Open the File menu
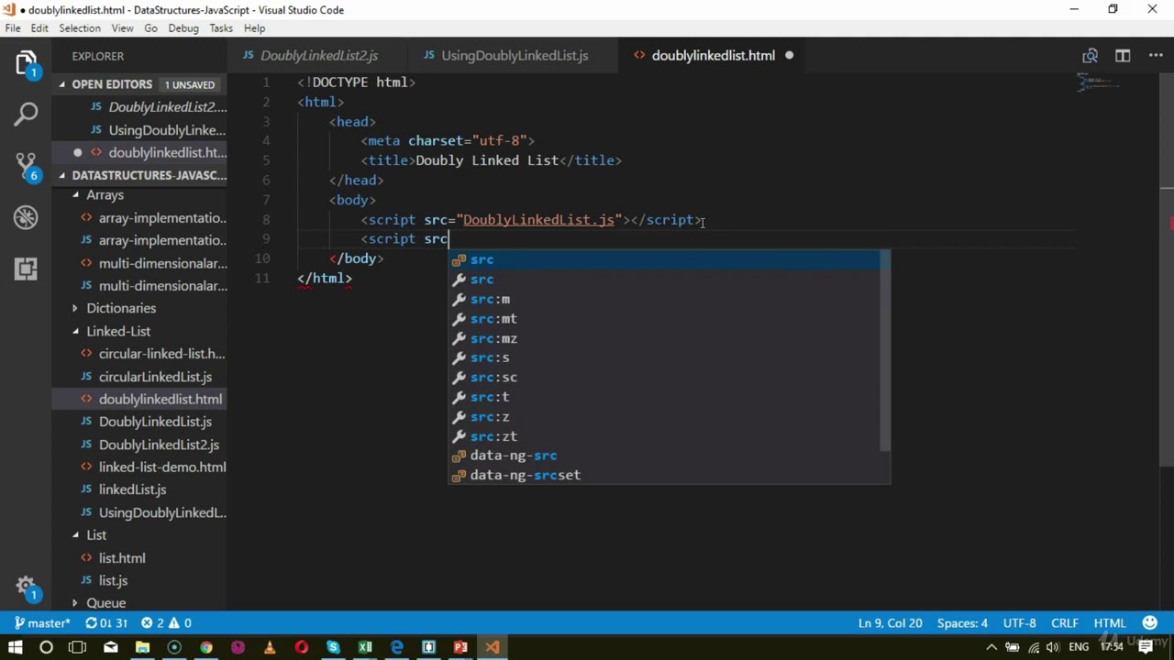The image size is (1174, 660). (x=13, y=28)
